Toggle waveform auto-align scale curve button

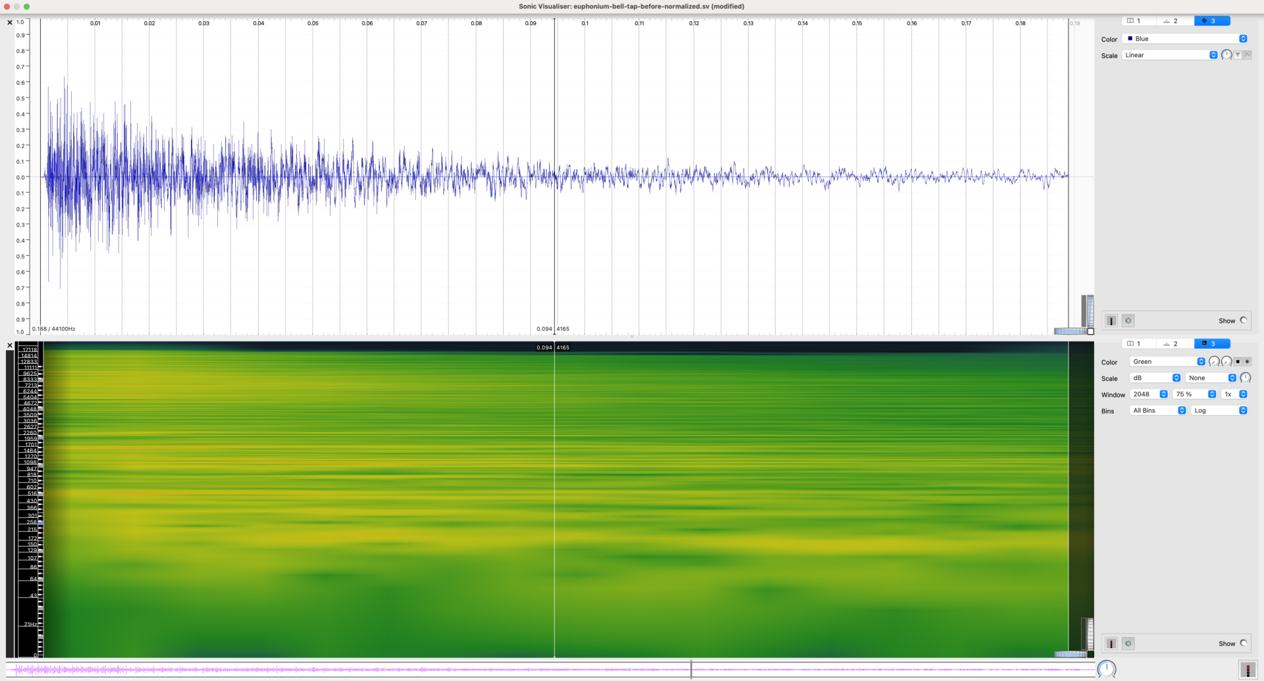1247,55
